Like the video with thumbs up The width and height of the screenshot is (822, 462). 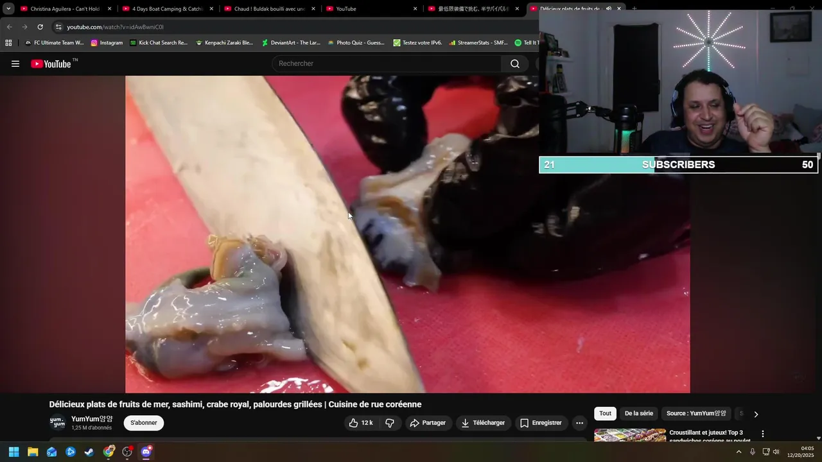point(361,423)
